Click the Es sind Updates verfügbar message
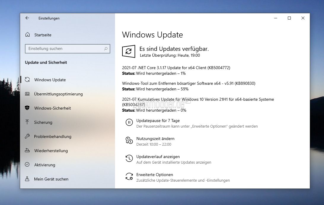 coord(174,49)
